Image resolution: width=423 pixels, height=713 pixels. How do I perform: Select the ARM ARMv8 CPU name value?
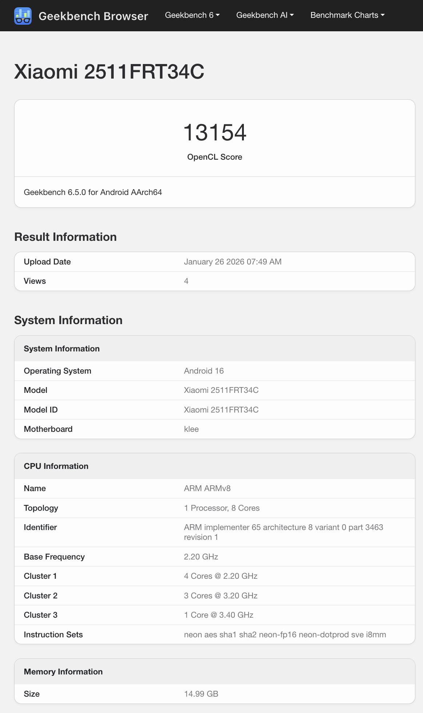point(207,489)
